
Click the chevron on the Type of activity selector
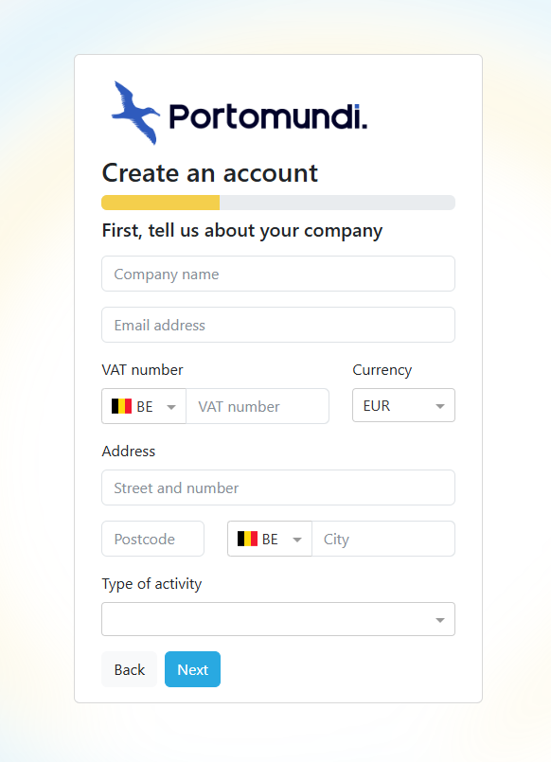[x=439, y=618]
